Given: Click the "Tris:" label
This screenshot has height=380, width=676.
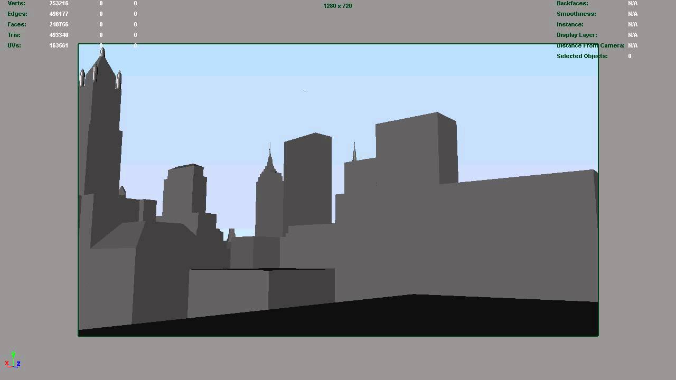Looking at the screenshot, I should tap(14, 35).
